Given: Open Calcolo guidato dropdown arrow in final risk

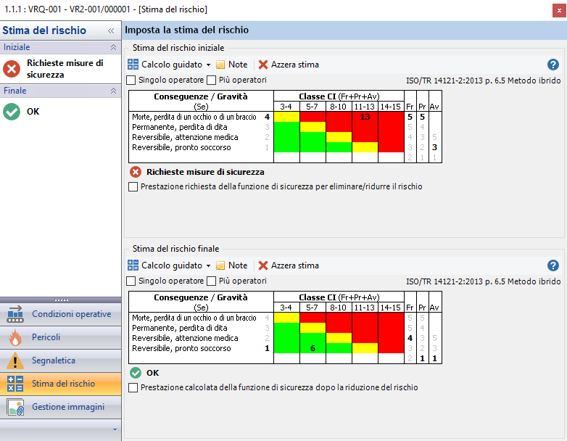Looking at the screenshot, I should 208,266.
